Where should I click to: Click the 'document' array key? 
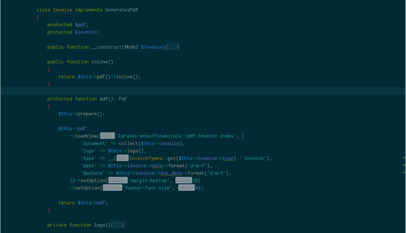pos(94,144)
